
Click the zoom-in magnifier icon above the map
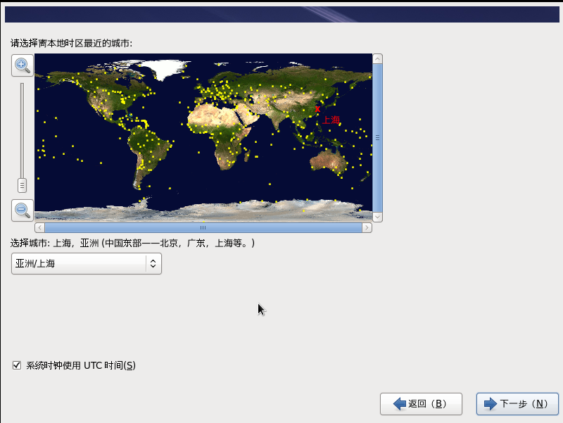coord(22,65)
